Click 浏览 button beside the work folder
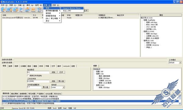Viewport: 183px width, 110px height. click(53, 81)
